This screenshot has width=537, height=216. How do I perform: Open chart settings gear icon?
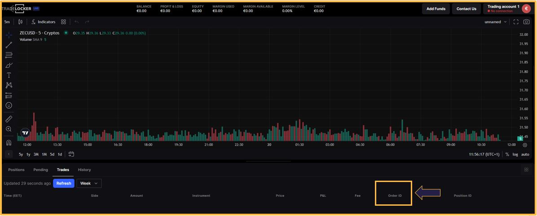coord(525,145)
